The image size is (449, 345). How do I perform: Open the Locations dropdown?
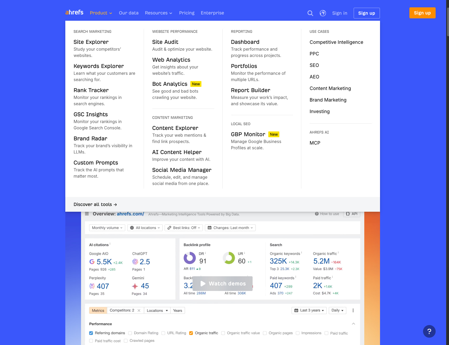pos(157,311)
